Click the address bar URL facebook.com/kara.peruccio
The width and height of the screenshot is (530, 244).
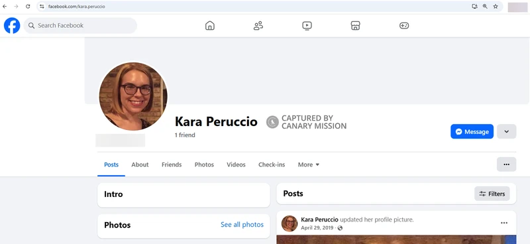click(x=76, y=7)
